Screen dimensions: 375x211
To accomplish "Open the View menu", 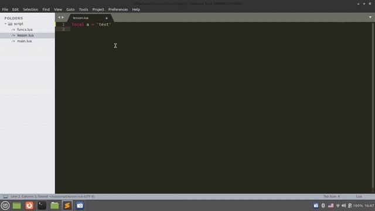I will [x=58, y=9].
